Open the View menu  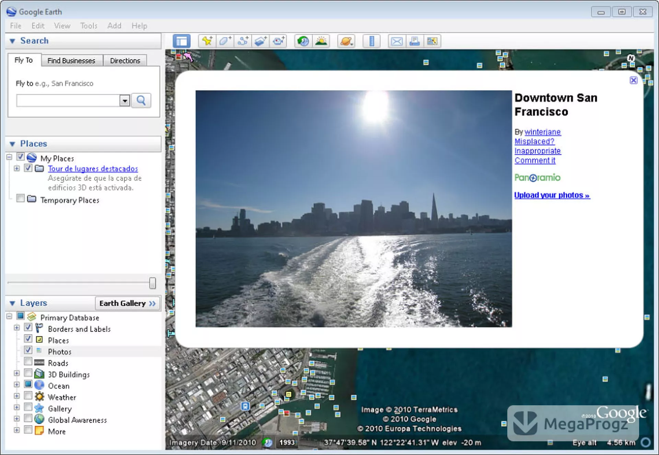click(62, 26)
